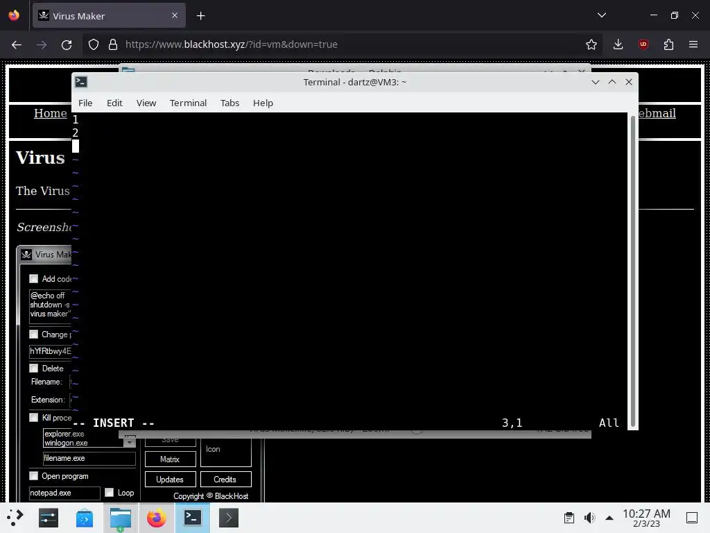Open the clock showing 10:27 AM

tap(646, 518)
